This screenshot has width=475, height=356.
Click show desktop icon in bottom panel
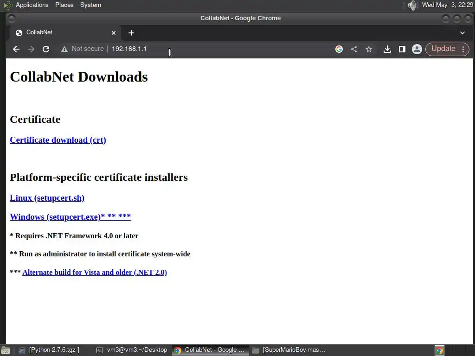coord(6,350)
